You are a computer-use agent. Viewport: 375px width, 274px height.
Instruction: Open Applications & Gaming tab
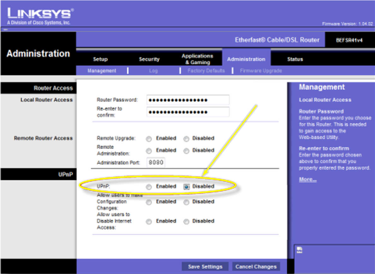197,59
